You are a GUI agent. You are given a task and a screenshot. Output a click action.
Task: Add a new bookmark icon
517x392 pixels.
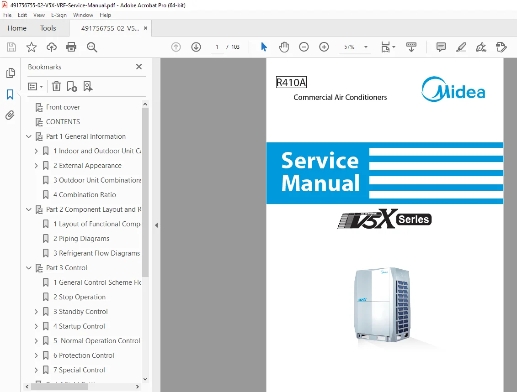click(x=72, y=87)
